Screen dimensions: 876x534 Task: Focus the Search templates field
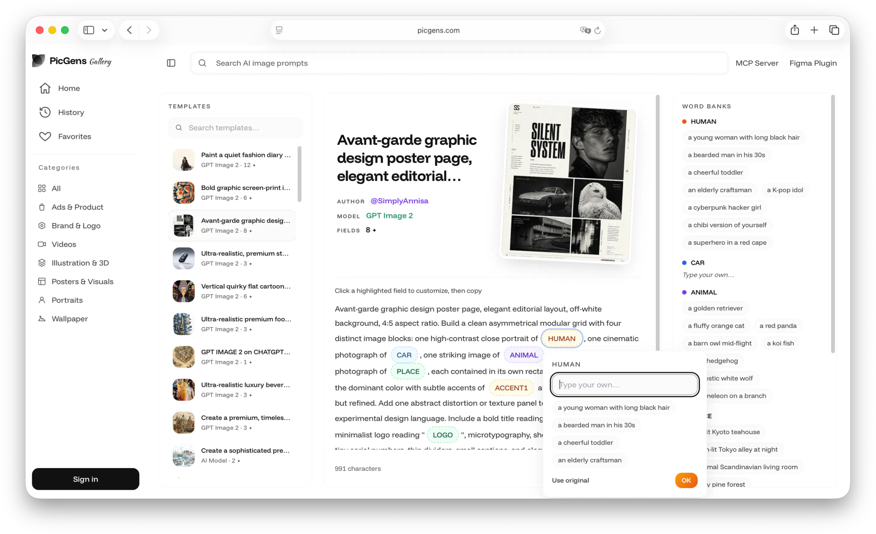(x=236, y=128)
